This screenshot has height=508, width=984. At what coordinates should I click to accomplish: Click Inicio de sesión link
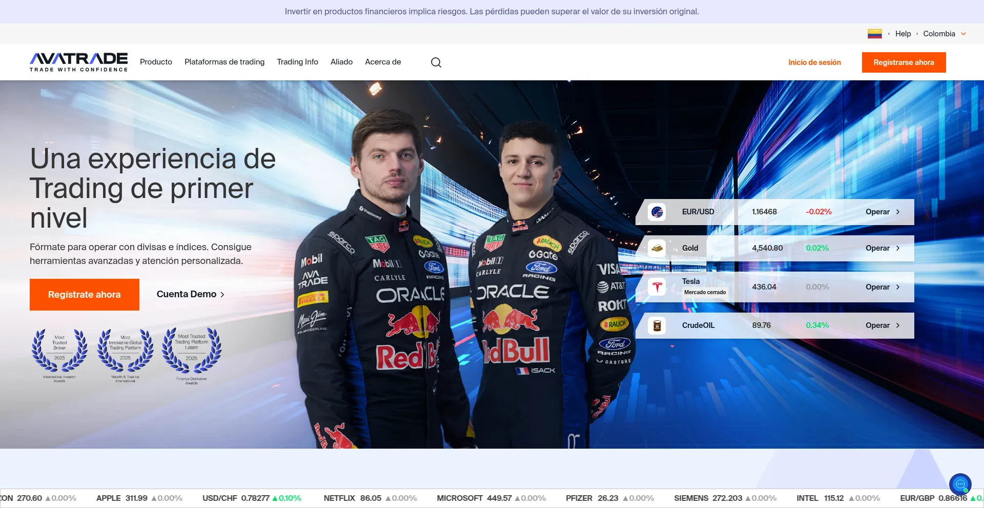point(814,62)
